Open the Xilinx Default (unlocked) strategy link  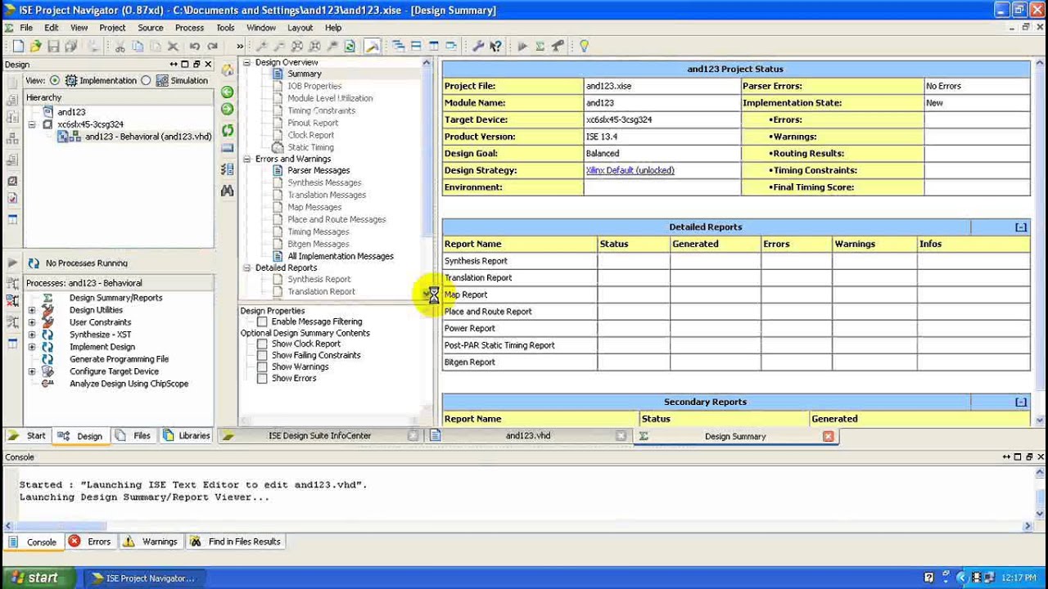[x=630, y=170]
